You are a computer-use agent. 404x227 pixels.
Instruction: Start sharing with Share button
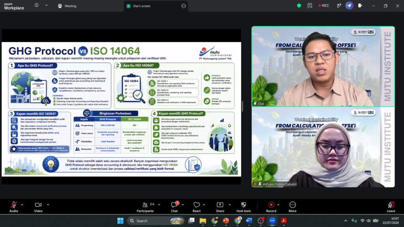(x=220, y=207)
